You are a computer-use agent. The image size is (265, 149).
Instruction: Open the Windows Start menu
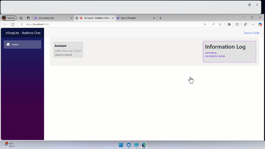[x=121, y=145]
